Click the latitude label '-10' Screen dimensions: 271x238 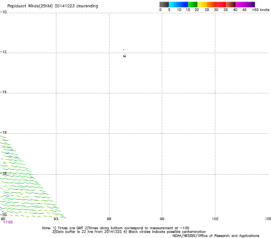point(3,12)
